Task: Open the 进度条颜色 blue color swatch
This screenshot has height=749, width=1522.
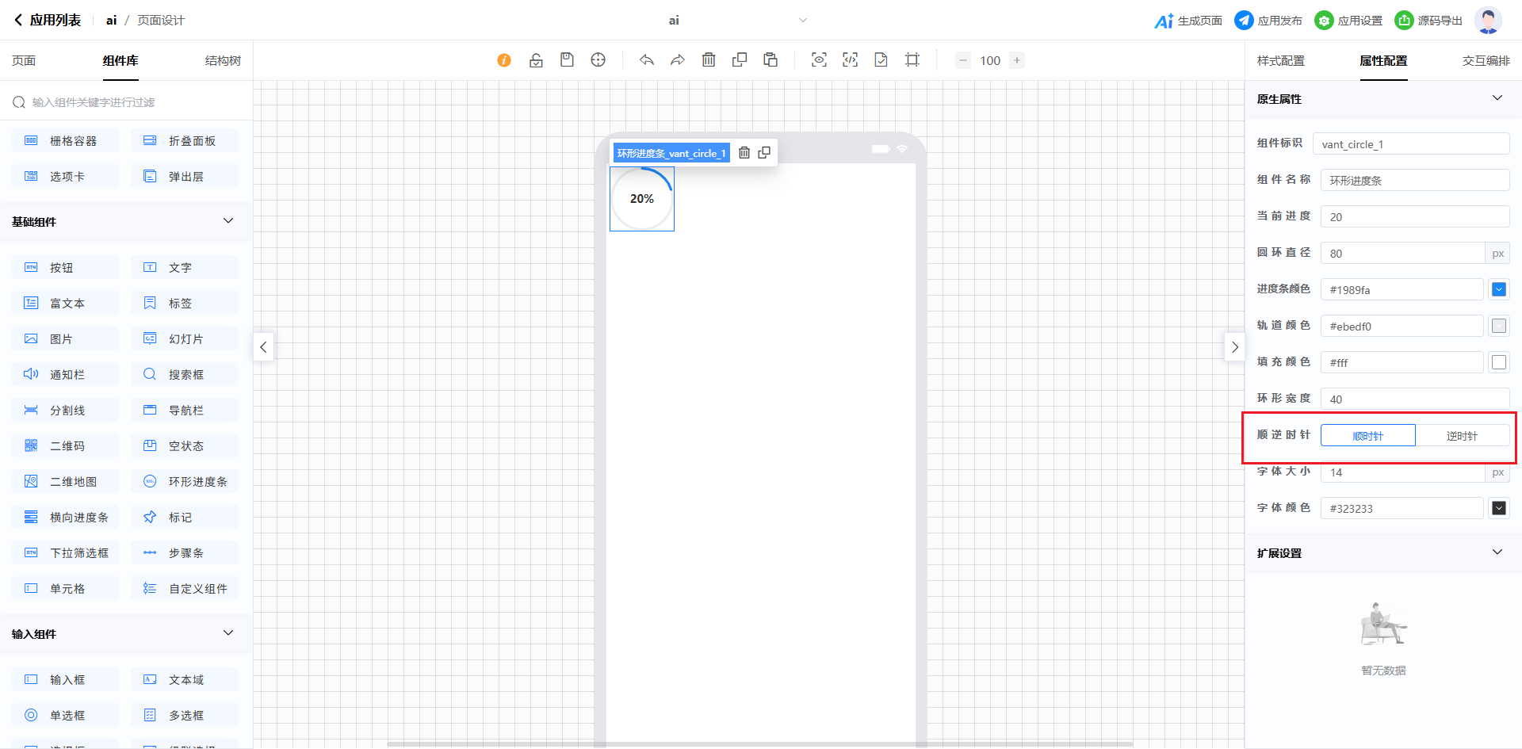Action: pyautogui.click(x=1498, y=290)
